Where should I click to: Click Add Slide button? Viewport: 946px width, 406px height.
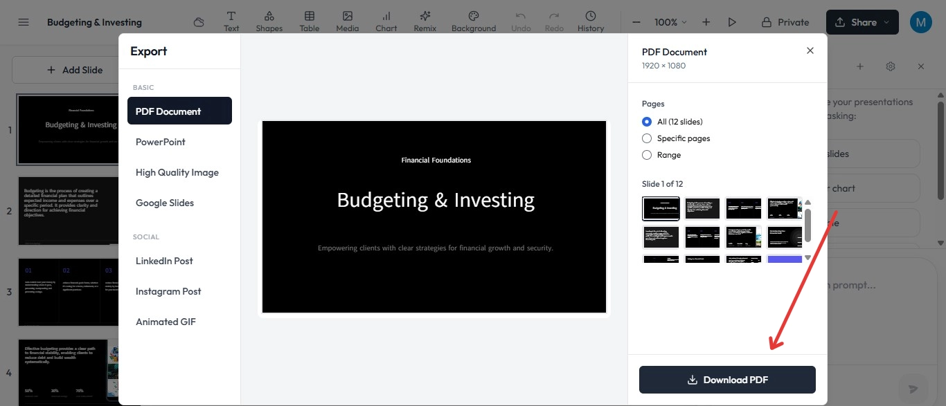[x=74, y=70]
